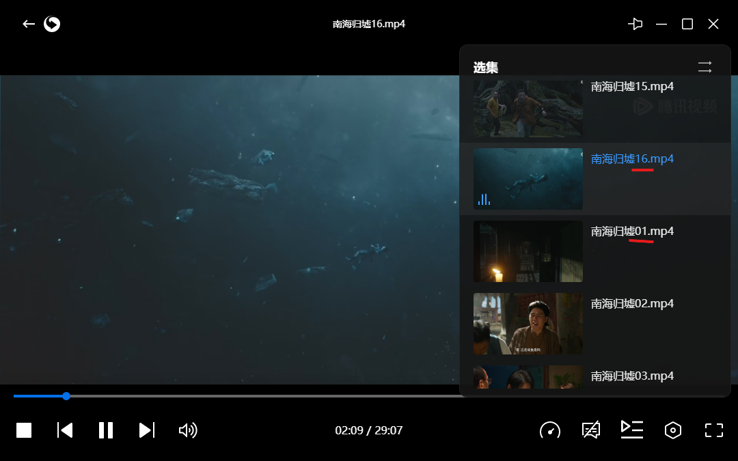Click the player logo icon

[52, 24]
